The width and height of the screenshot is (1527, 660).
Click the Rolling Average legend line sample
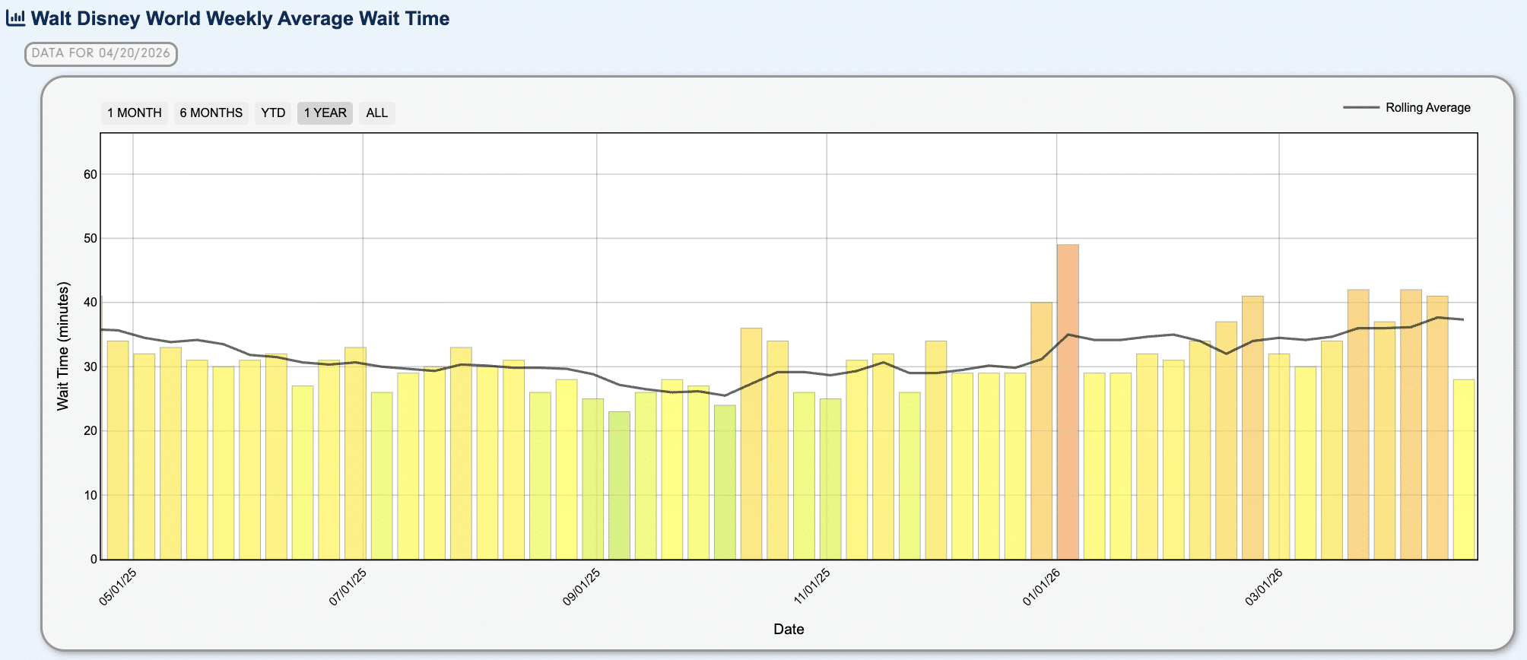pyautogui.click(x=1360, y=108)
